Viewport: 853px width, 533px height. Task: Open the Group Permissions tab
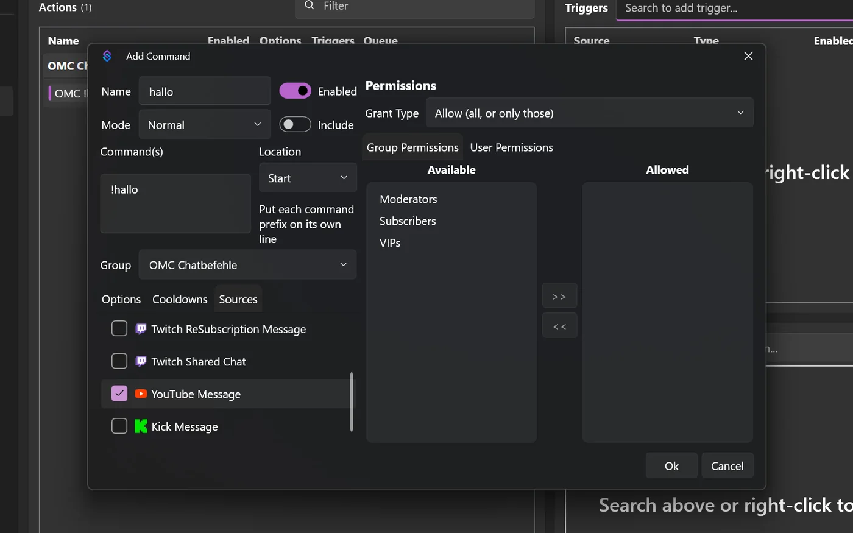click(x=412, y=147)
